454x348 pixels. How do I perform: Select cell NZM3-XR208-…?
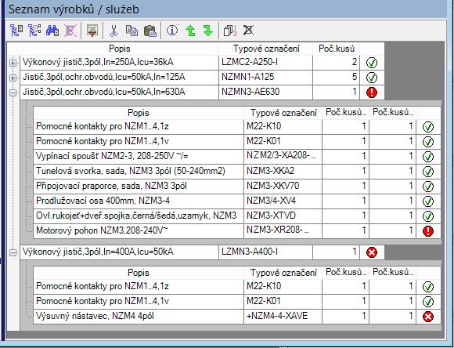(x=283, y=231)
